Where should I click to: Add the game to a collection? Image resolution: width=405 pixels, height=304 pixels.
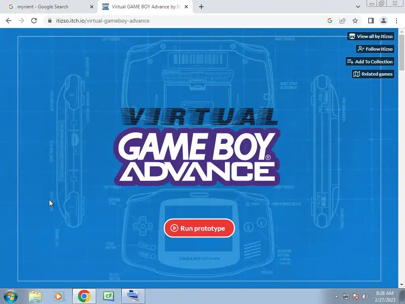(370, 61)
